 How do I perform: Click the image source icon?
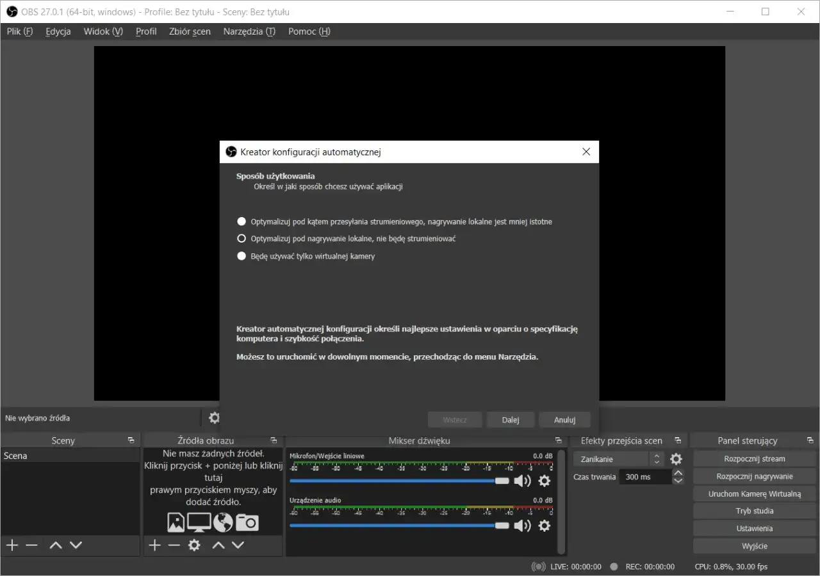176,522
